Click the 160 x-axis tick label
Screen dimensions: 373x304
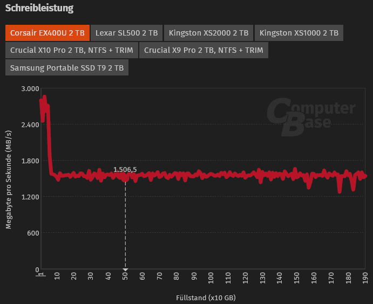(314, 278)
